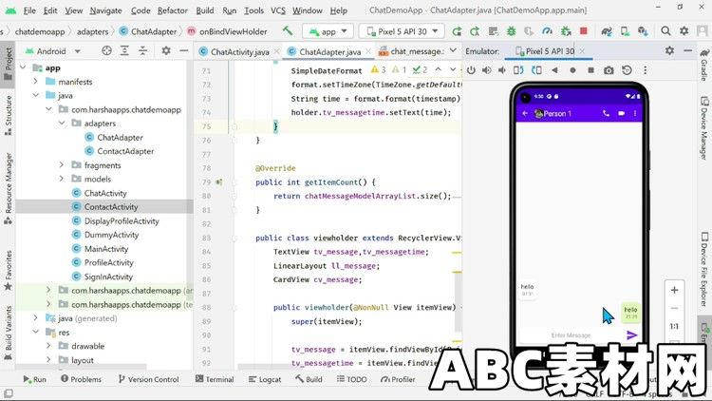Click Sync Project with Gradle Files icon
Image resolution: width=712 pixels, height=401 pixels.
click(607, 31)
